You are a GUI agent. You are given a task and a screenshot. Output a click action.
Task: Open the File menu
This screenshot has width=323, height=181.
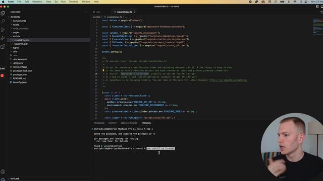pos(19,2)
